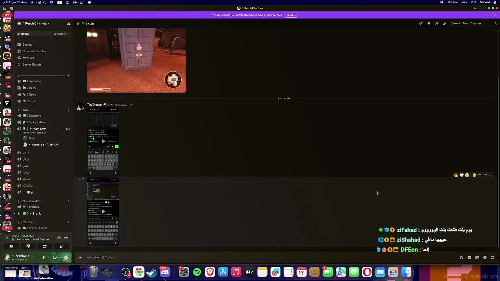Deafen audio with the headphones button
The width and height of the screenshot is (500, 281).
tap(55, 257)
